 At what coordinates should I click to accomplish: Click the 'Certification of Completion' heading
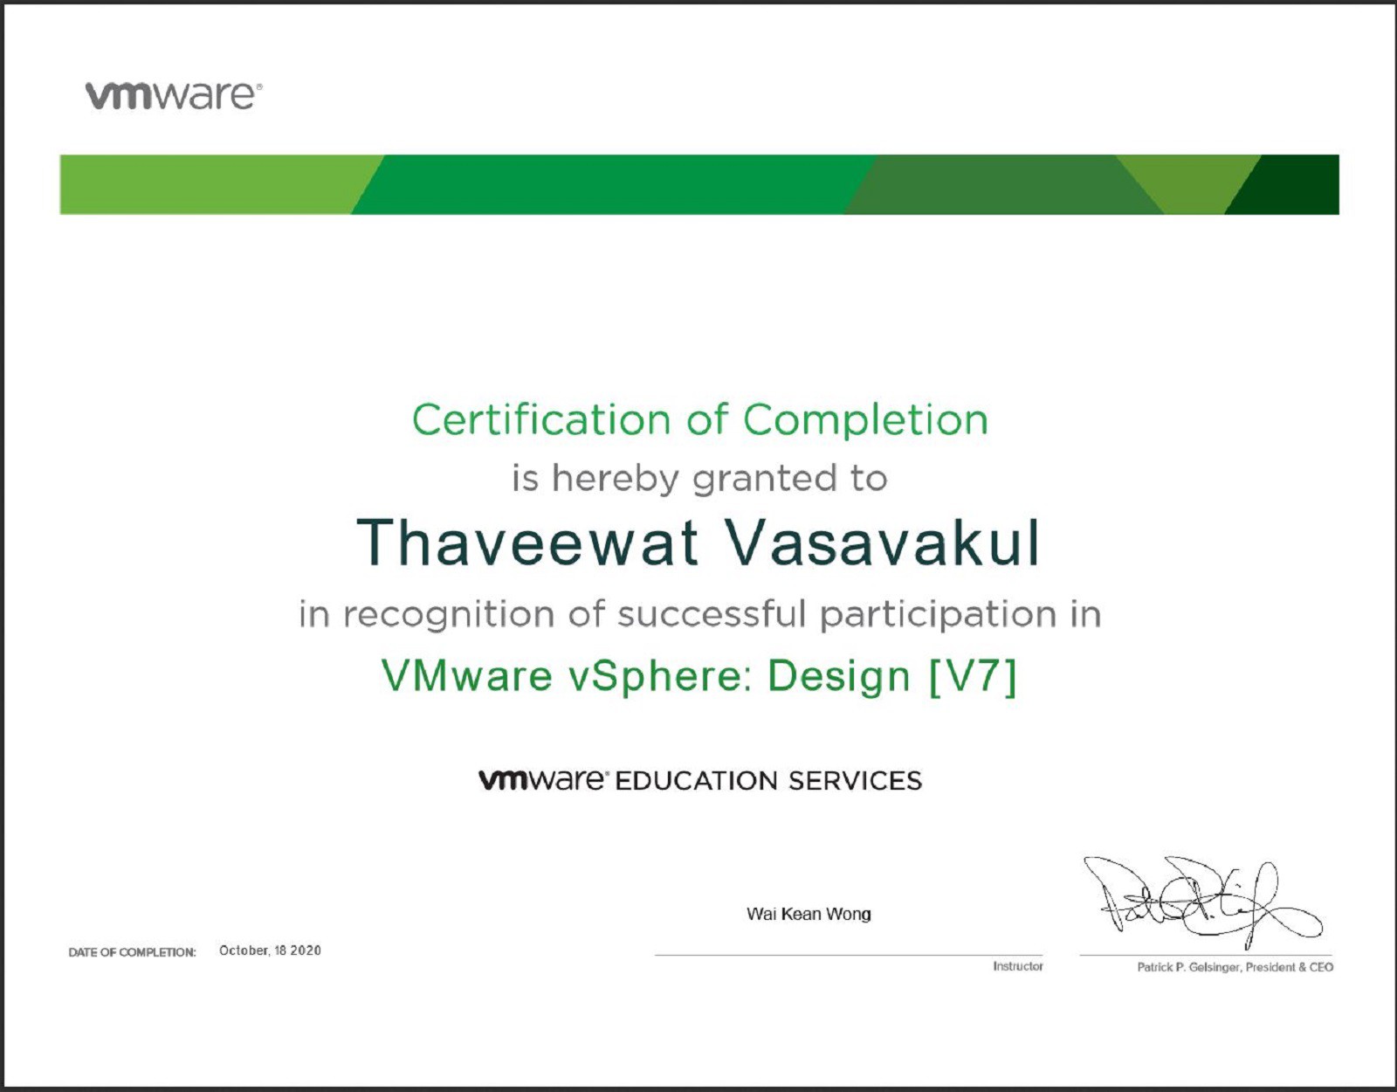click(699, 420)
